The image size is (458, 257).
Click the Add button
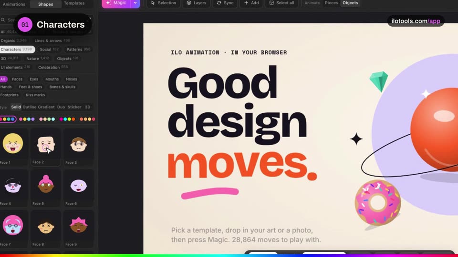(x=251, y=3)
